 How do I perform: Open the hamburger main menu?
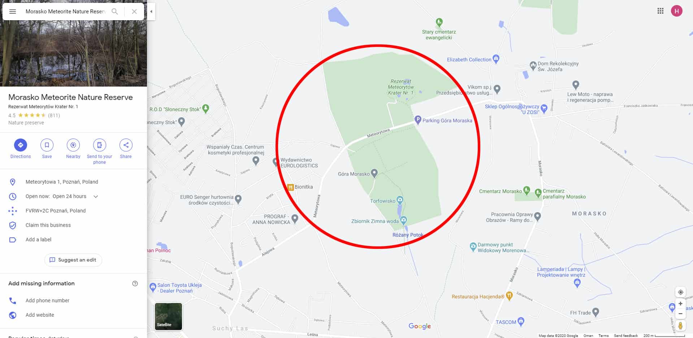pos(13,12)
